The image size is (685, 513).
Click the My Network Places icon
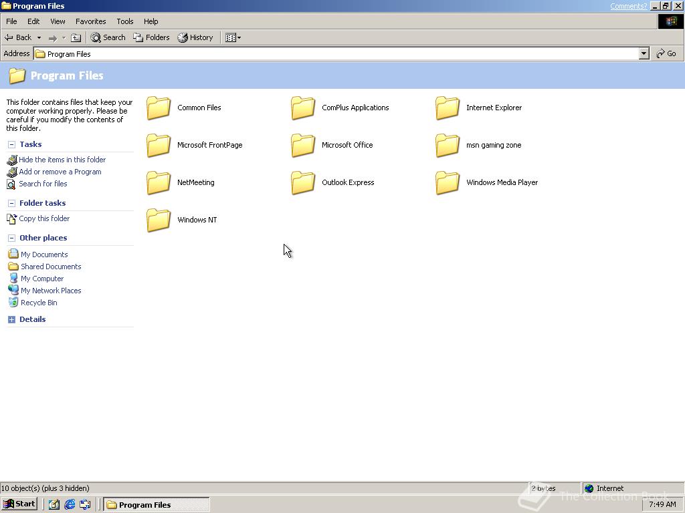pyautogui.click(x=13, y=290)
